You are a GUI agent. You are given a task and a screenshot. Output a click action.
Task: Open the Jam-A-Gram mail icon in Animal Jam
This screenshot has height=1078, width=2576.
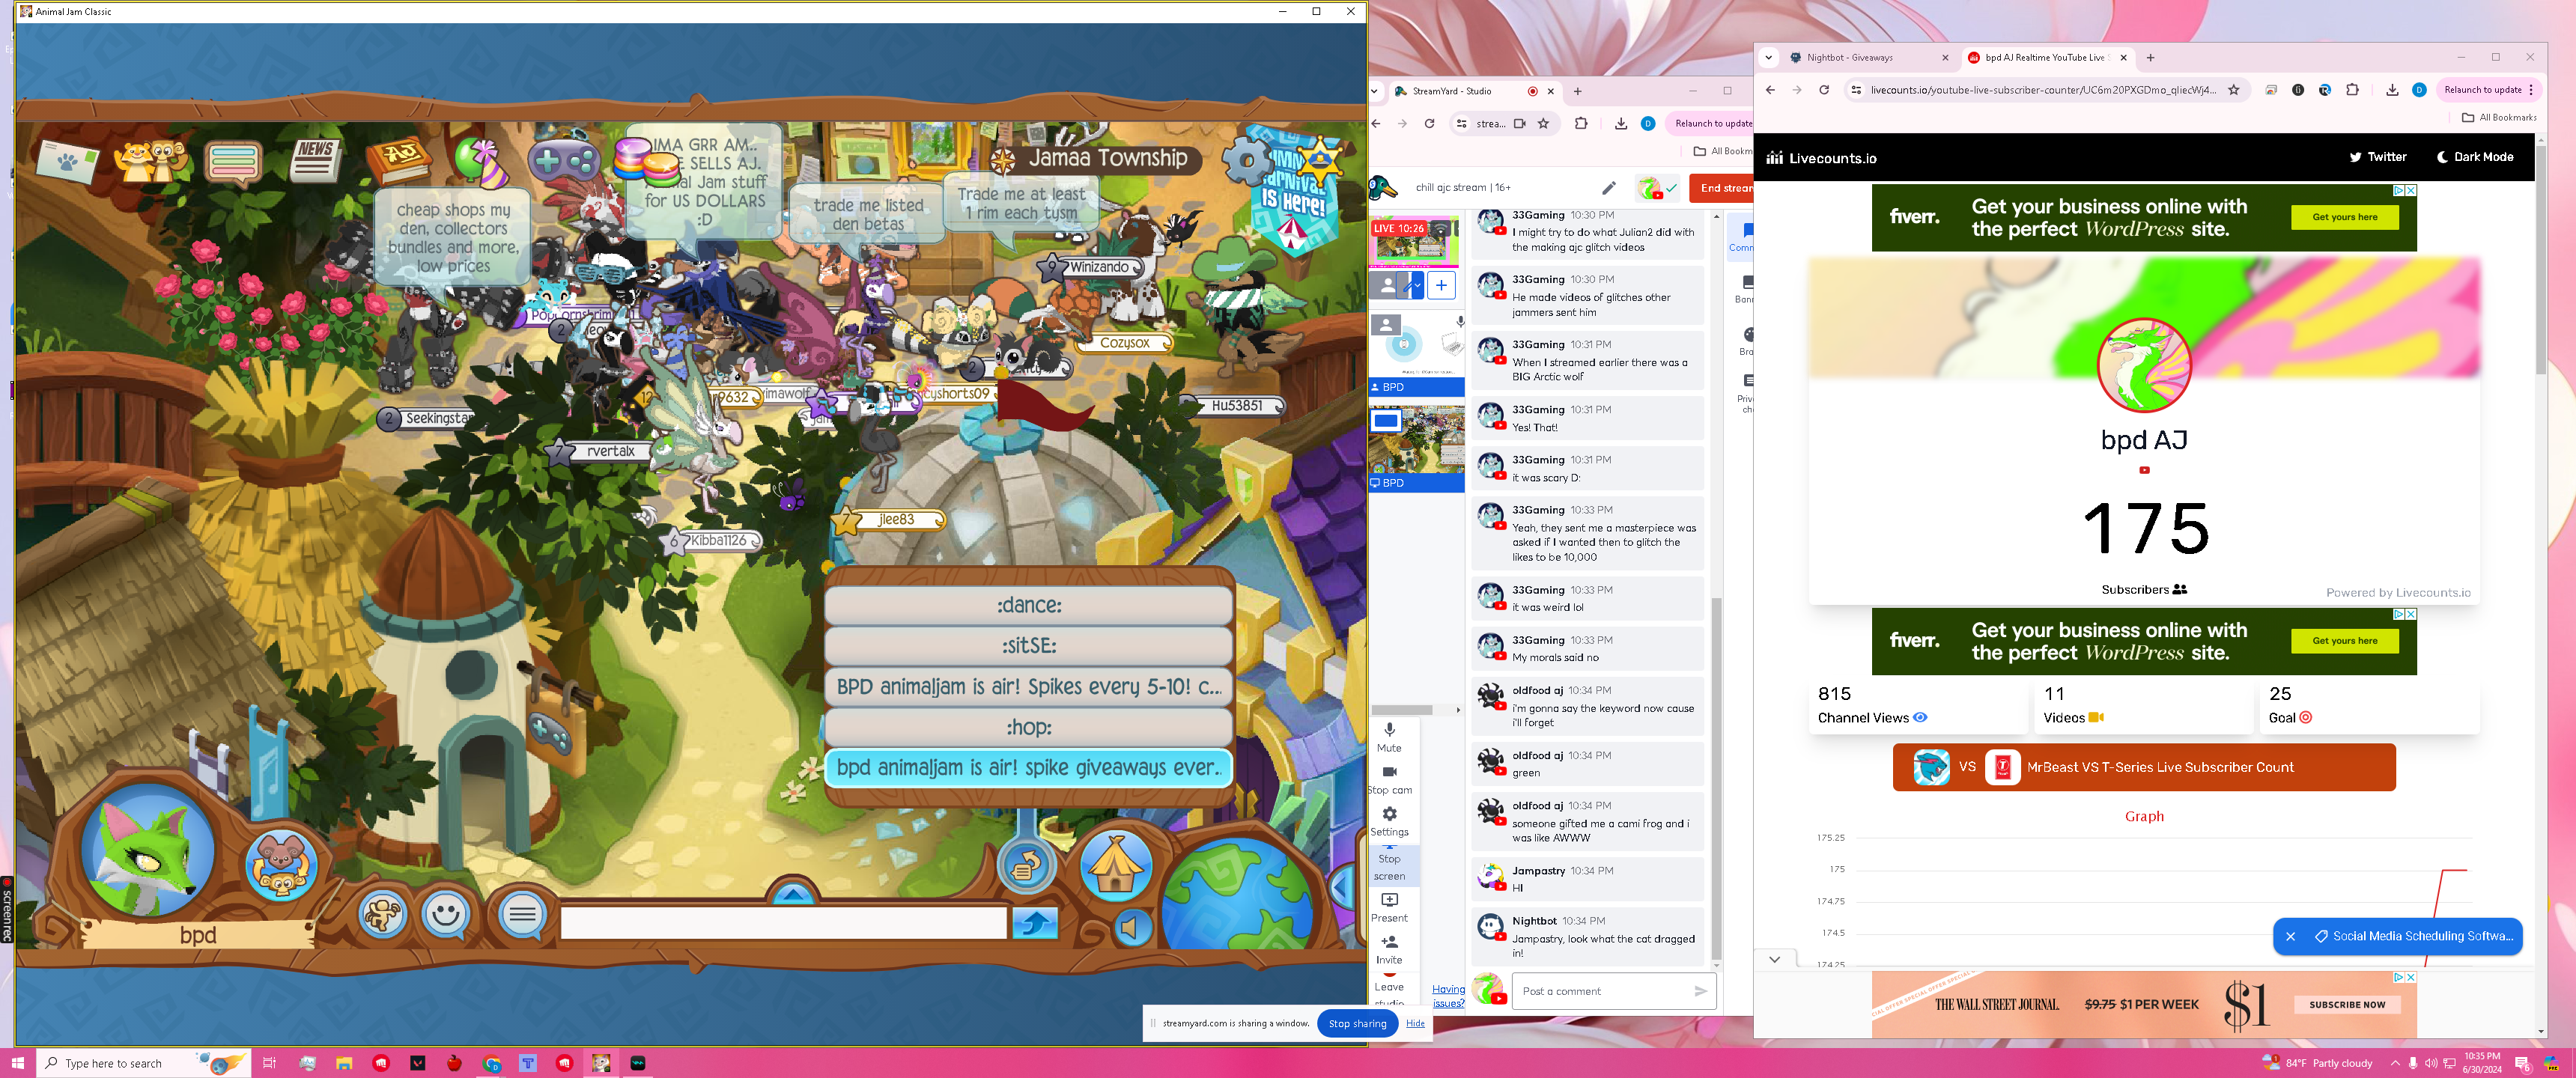(x=66, y=161)
